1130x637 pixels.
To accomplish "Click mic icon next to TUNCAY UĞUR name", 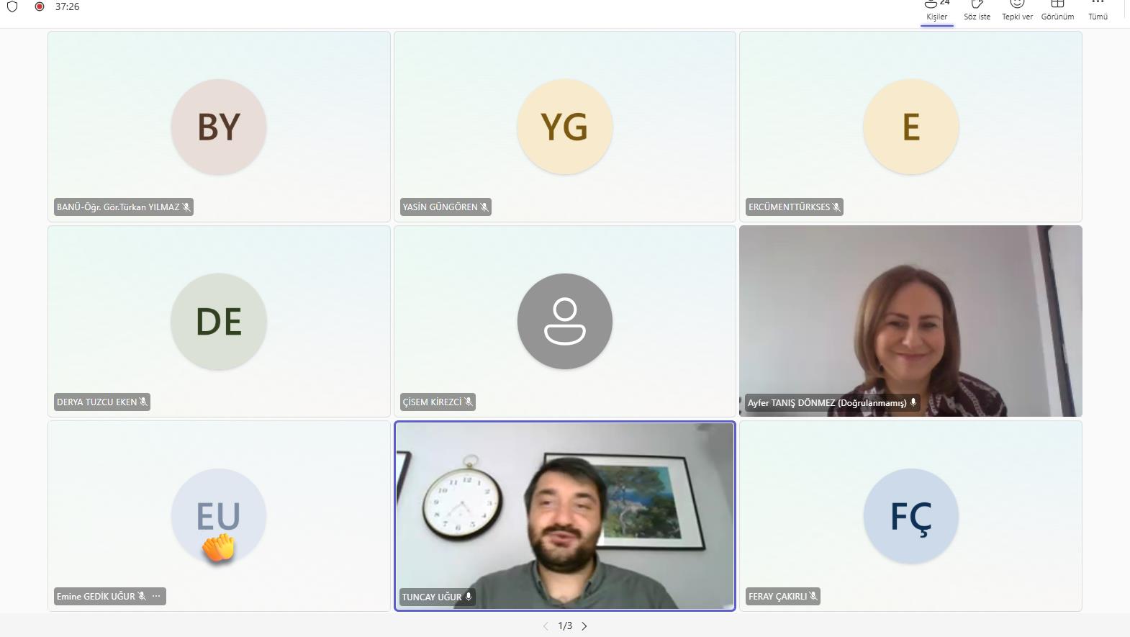I will coord(469,597).
